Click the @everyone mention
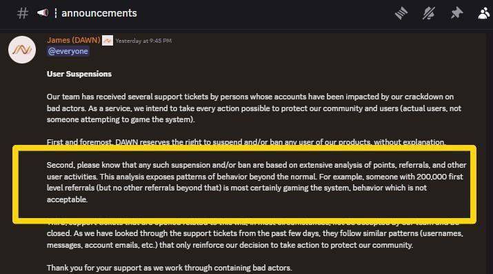 pyautogui.click(x=68, y=51)
